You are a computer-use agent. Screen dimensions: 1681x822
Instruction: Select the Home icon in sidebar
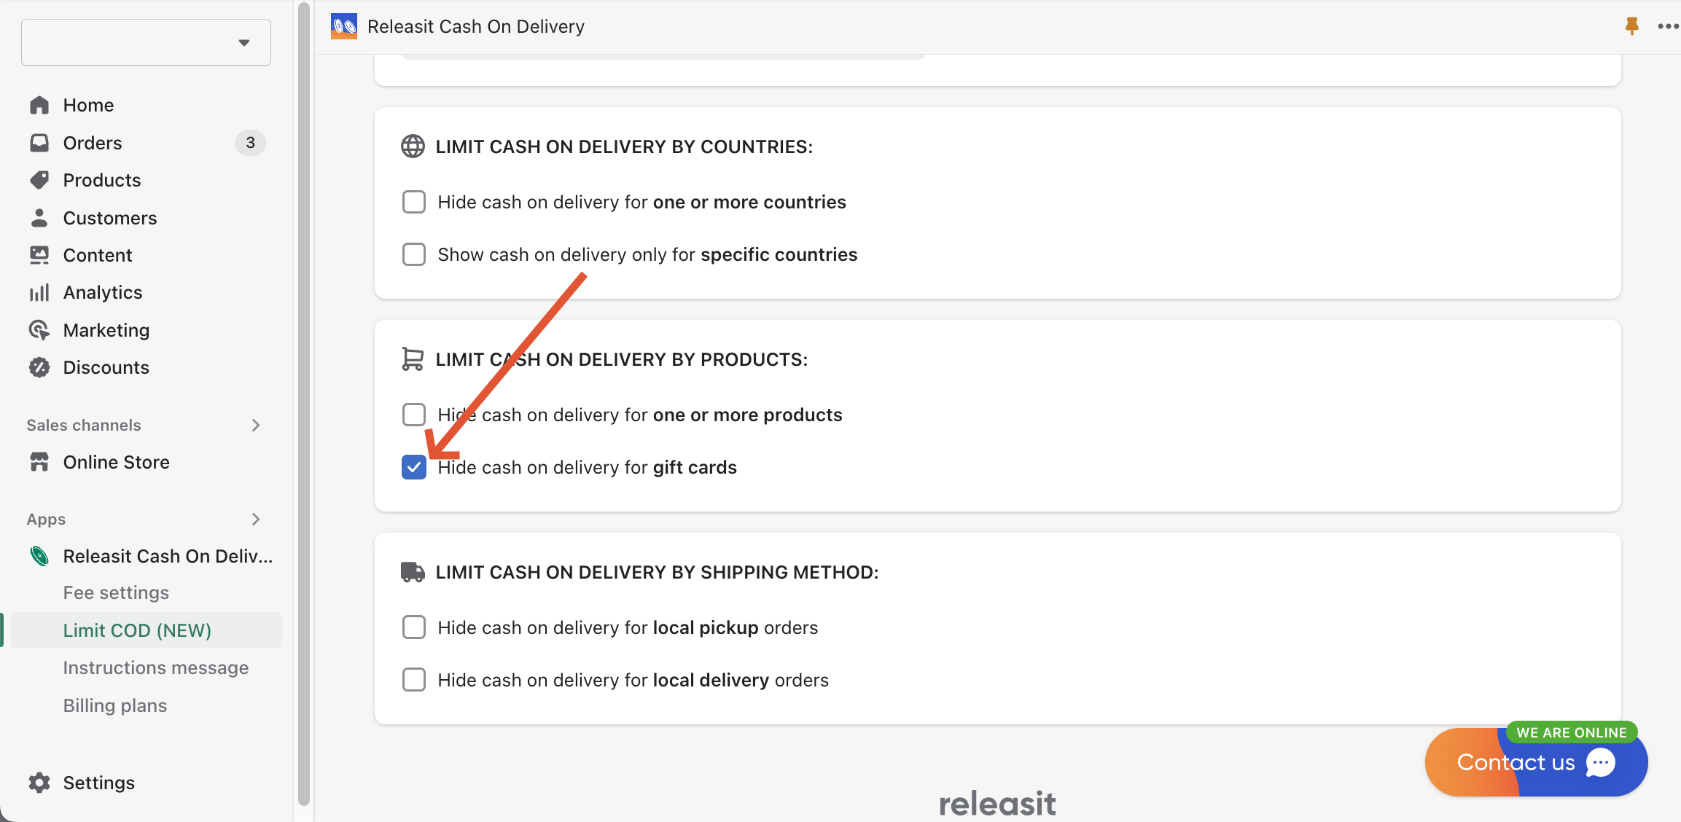tap(40, 105)
